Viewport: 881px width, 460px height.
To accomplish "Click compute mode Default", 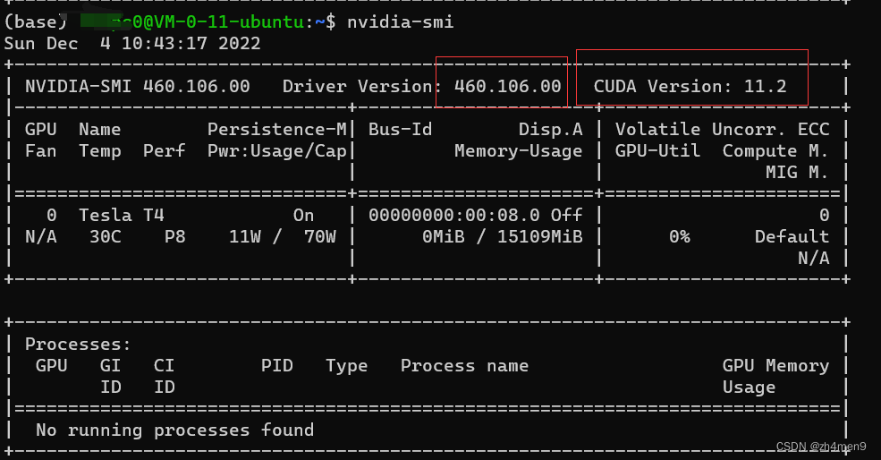I will coord(792,237).
